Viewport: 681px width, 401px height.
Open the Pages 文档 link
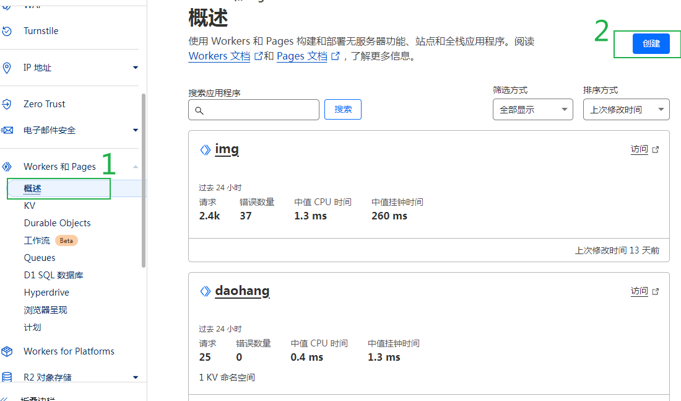[302, 56]
